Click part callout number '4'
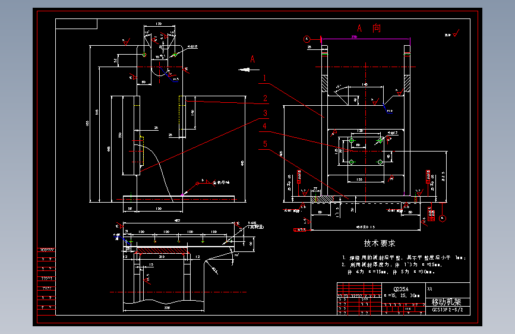This screenshot has width=515, height=334. (x=265, y=126)
